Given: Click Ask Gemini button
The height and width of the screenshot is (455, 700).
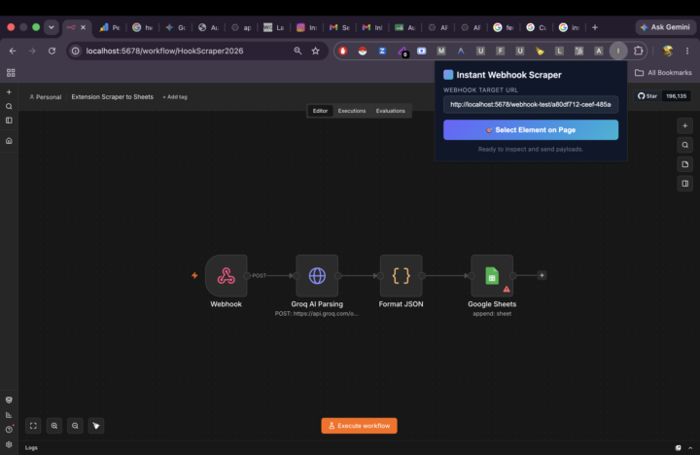Looking at the screenshot, I should (x=665, y=27).
